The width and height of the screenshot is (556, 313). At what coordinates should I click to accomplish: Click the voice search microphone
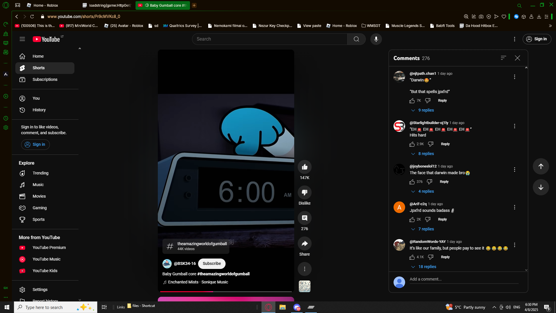(376, 39)
